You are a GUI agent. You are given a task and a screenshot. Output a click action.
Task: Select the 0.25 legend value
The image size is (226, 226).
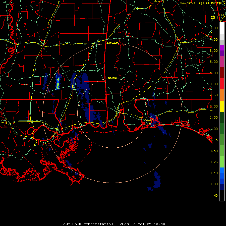[214, 162]
